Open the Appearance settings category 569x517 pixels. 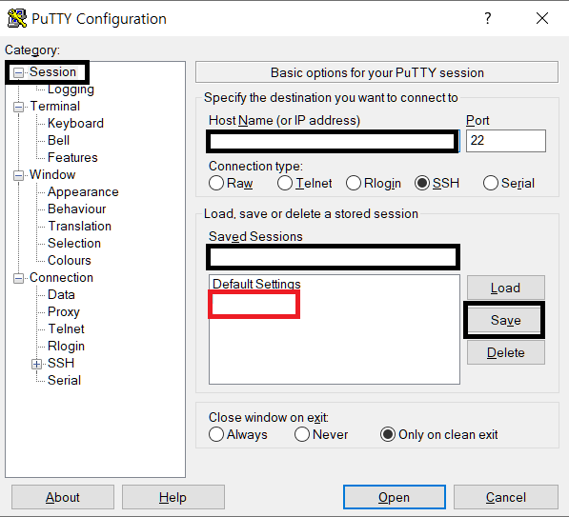point(83,191)
